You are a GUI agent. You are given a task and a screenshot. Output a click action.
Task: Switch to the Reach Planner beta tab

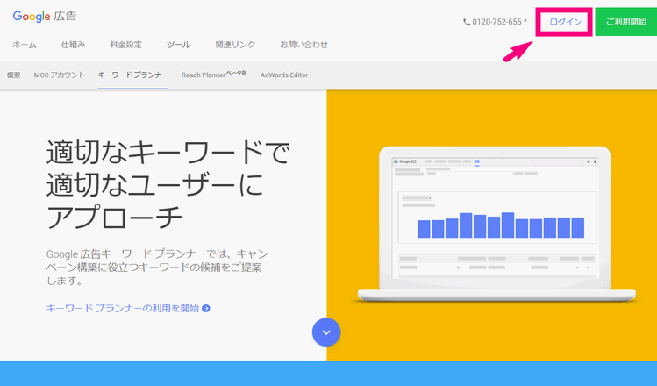[x=214, y=75]
